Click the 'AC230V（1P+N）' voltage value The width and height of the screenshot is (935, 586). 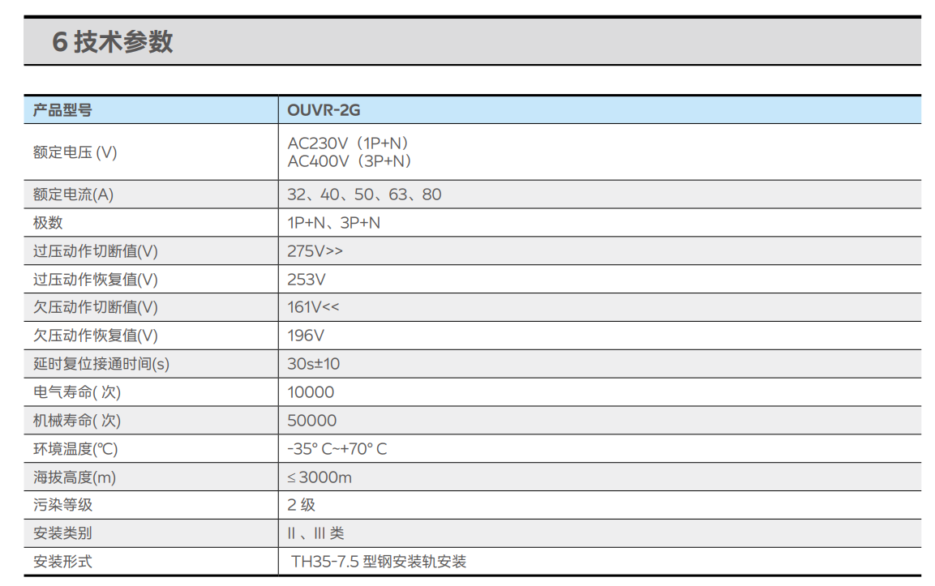pos(350,143)
